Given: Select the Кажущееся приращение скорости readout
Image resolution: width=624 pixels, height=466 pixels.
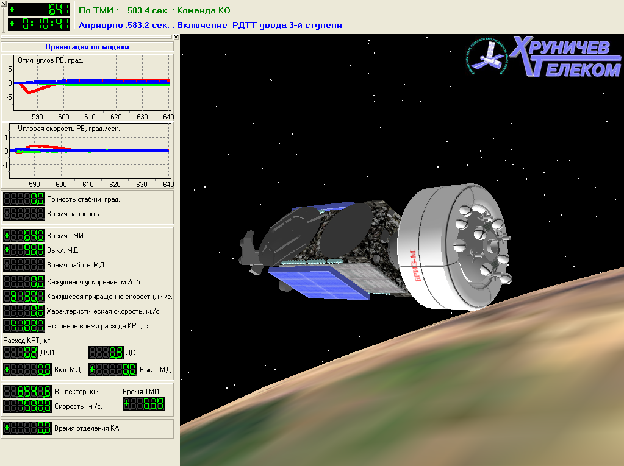Looking at the screenshot, I should (24, 297).
